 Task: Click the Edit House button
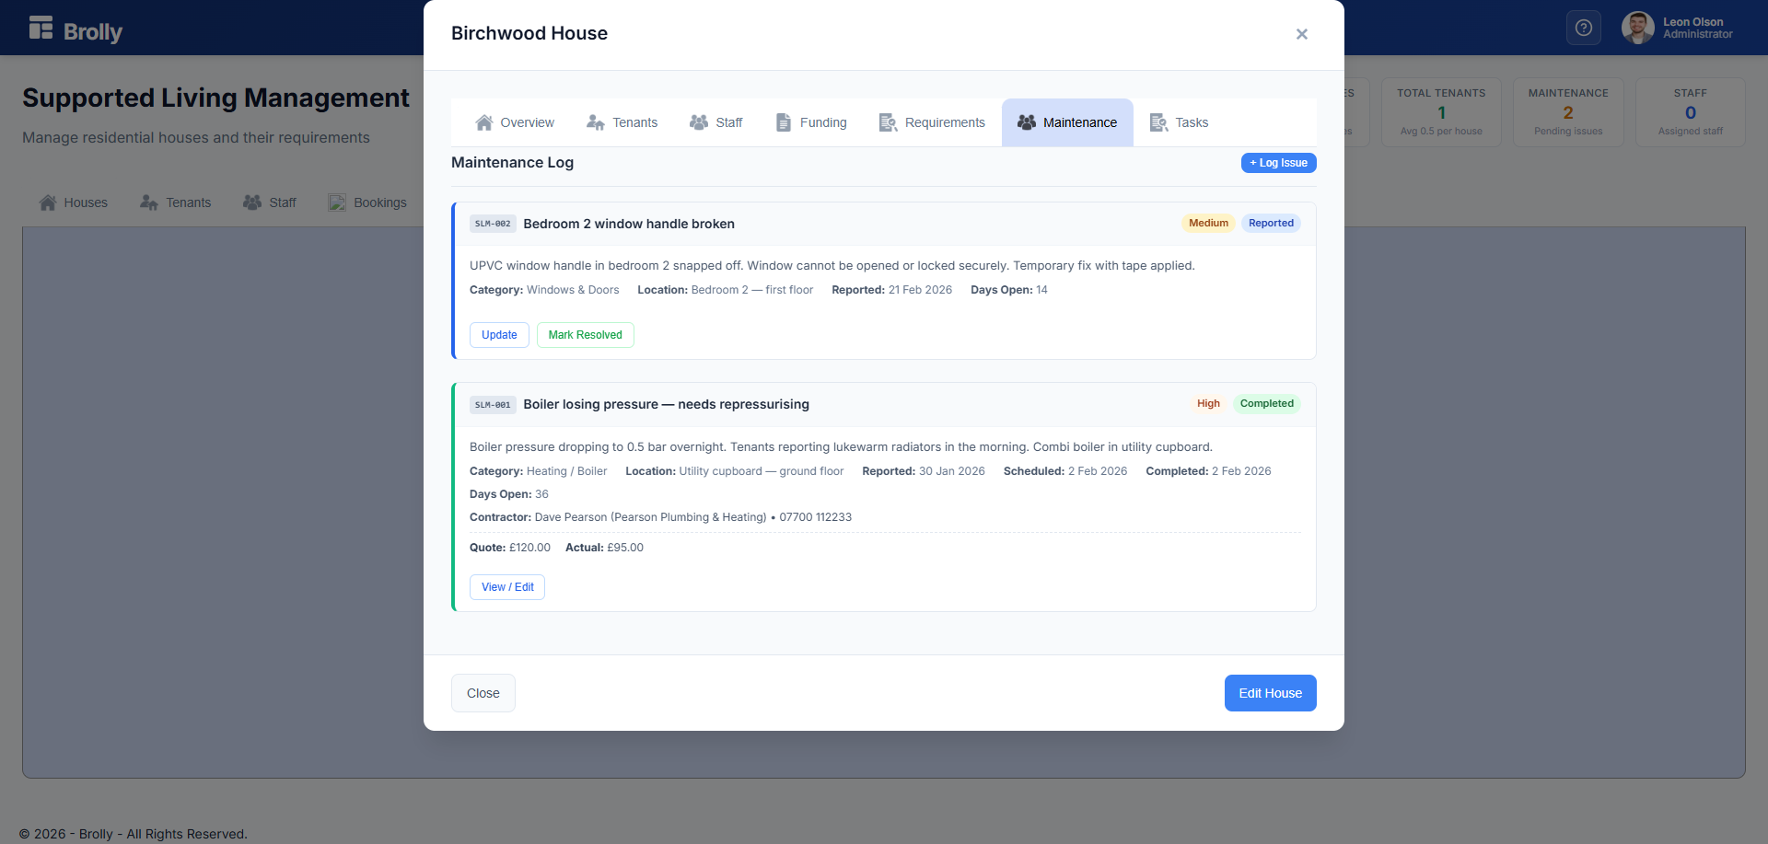coord(1270,693)
